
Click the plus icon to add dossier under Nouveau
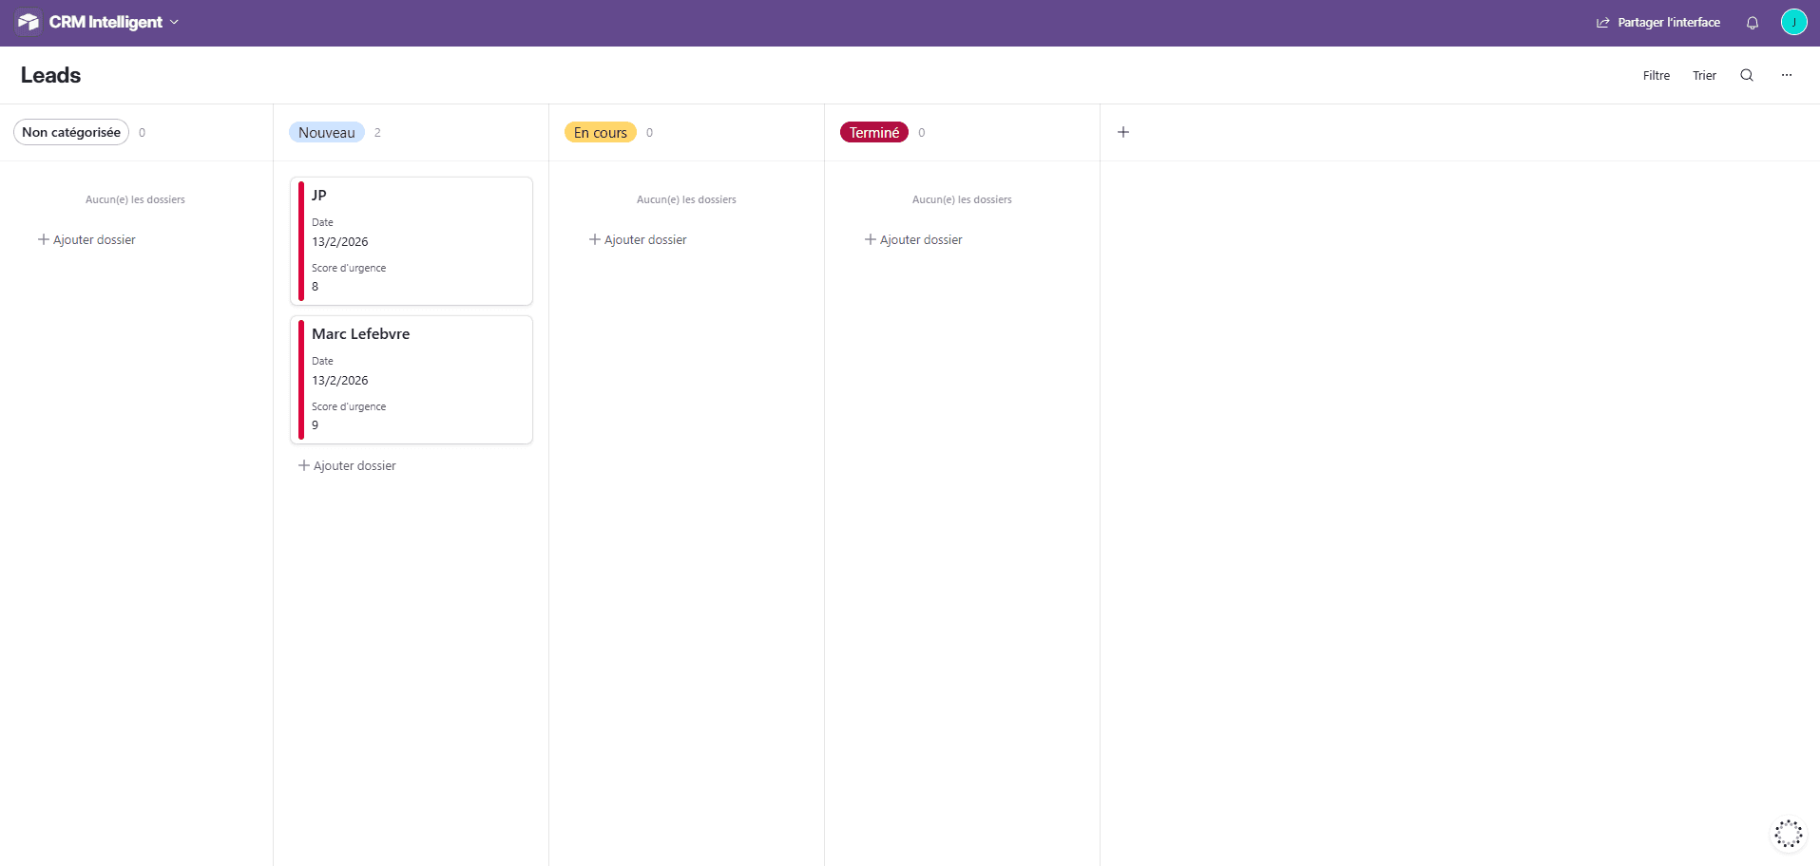tap(301, 465)
